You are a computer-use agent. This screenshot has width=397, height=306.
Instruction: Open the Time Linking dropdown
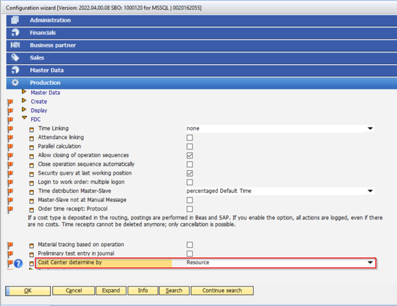370,128
